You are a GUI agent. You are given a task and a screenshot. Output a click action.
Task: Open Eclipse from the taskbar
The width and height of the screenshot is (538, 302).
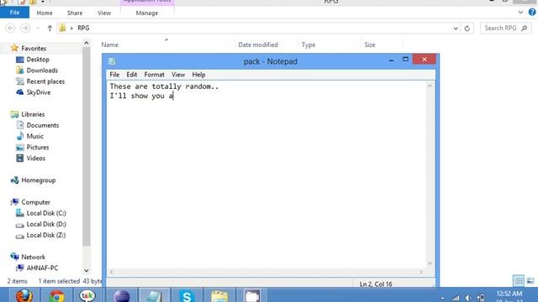pyautogui.click(x=121, y=295)
